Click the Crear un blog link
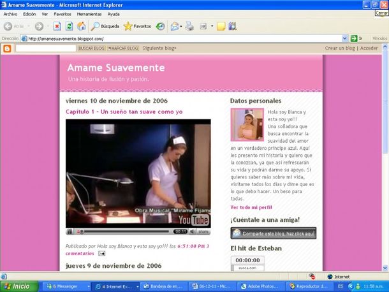389x292 pixels. (340, 48)
